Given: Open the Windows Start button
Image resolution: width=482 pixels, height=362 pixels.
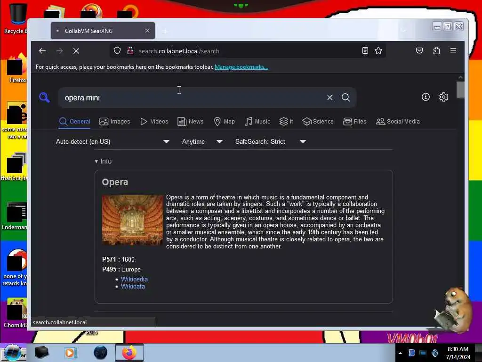Looking at the screenshot, I should click(x=12, y=353).
